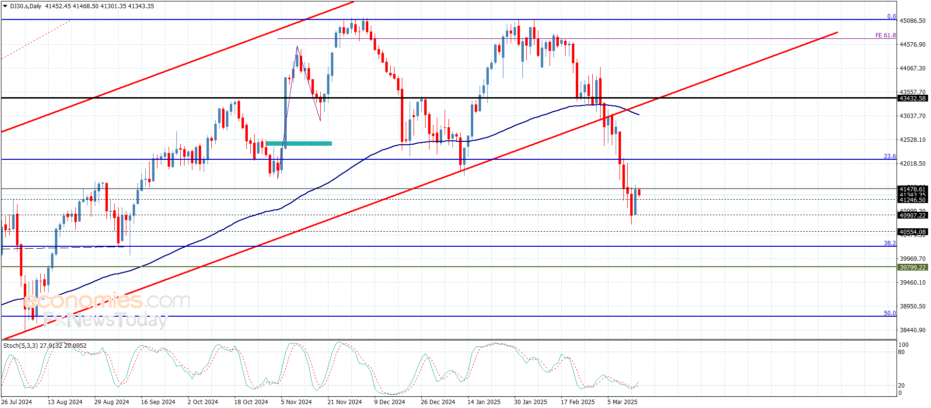Click the 45086.50 price axis value
931x408 pixels.
point(913,21)
